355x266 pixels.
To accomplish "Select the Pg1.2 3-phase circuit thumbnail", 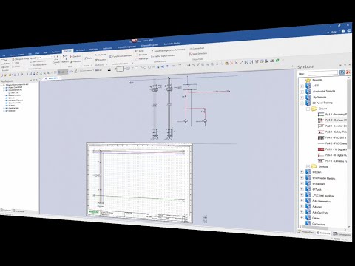I will (321, 120).
